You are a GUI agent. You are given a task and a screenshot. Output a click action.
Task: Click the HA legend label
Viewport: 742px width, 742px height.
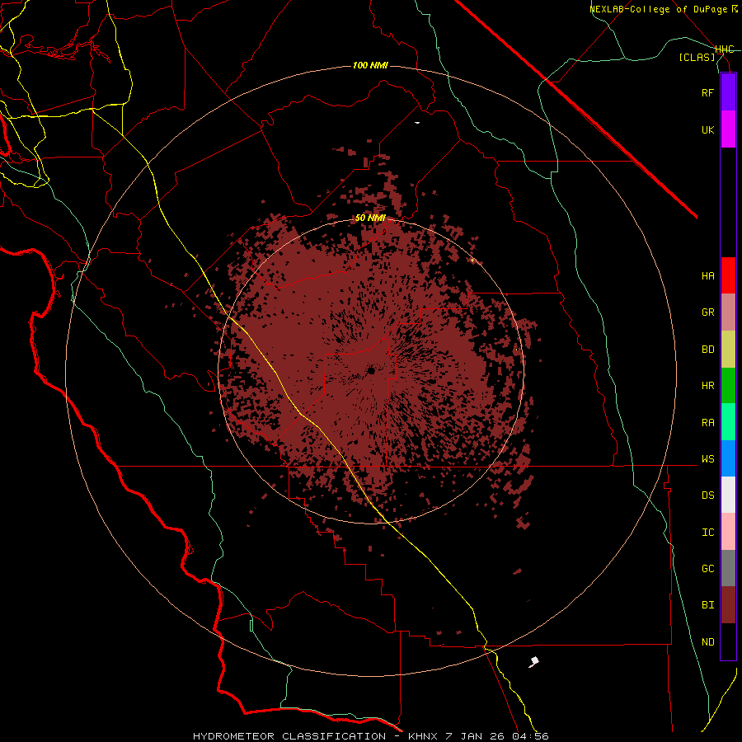pyautogui.click(x=707, y=275)
